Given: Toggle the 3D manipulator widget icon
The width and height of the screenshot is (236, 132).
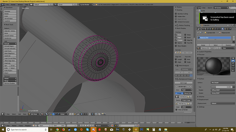Looking at the screenshot, I should pos(51,114).
